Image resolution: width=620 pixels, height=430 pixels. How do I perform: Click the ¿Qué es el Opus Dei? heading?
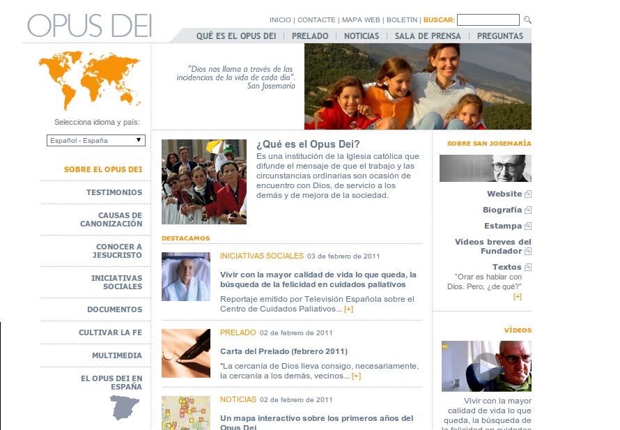tap(308, 144)
